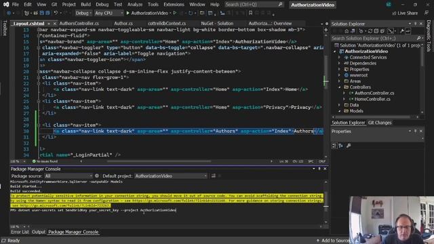Collapse the Controllers folder
The height and width of the screenshot is (244, 434).
click(339, 87)
